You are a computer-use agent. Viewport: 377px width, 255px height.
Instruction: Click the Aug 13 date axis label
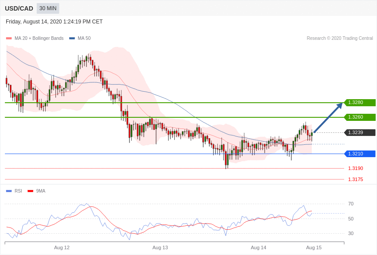pyautogui.click(x=160, y=247)
